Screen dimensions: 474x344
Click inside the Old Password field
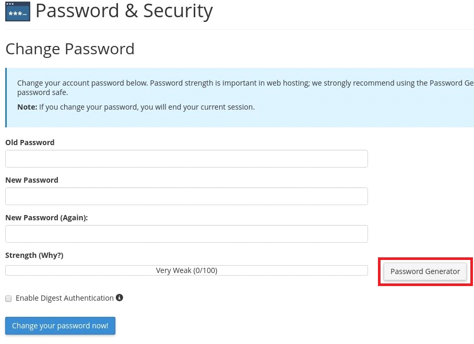click(186, 158)
